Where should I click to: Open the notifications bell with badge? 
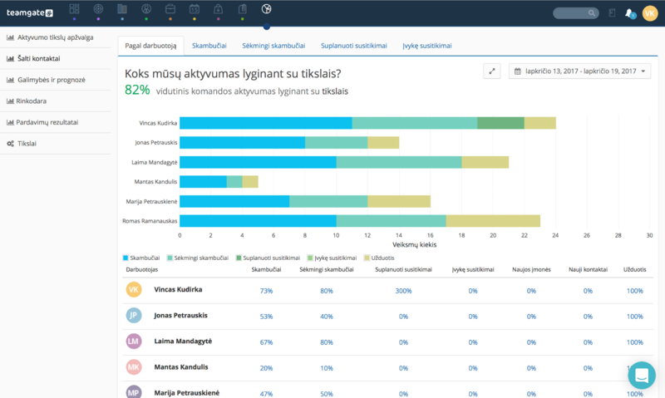tap(630, 13)
